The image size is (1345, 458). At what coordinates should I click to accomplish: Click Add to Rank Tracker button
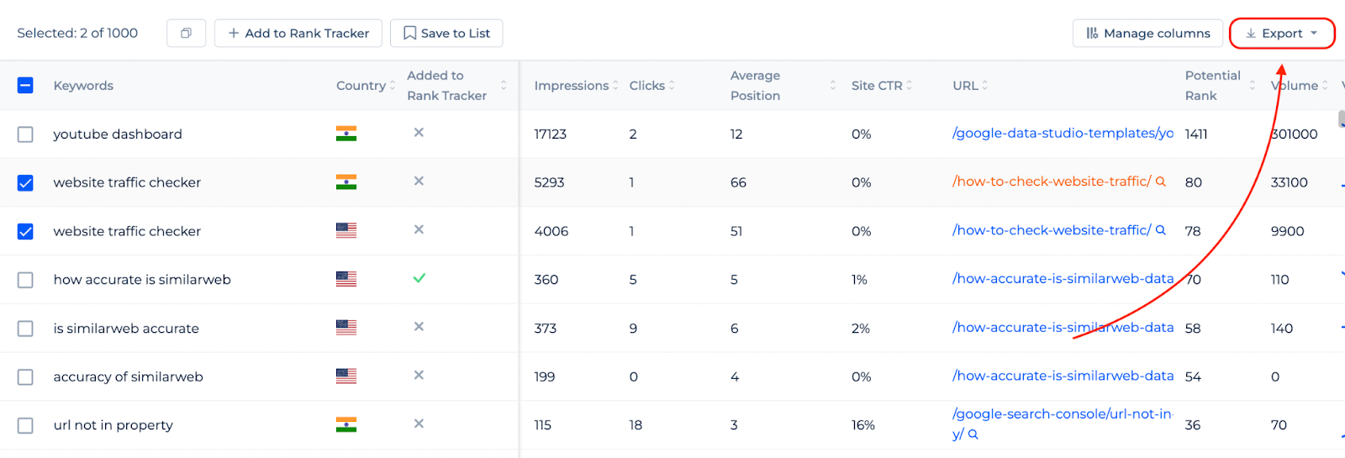[x=298, y=34]
